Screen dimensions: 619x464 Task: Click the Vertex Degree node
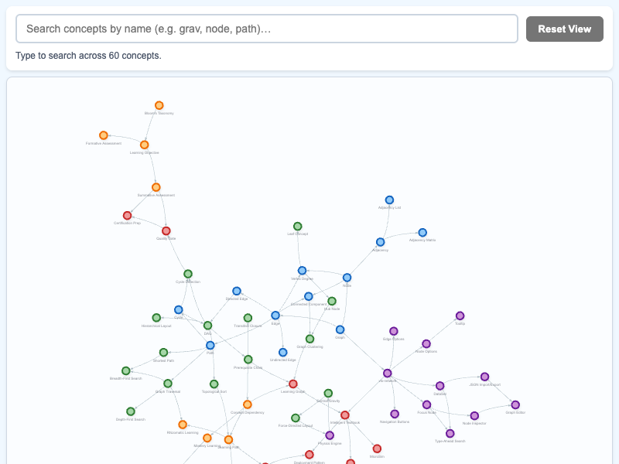click(x=302, y=271)
